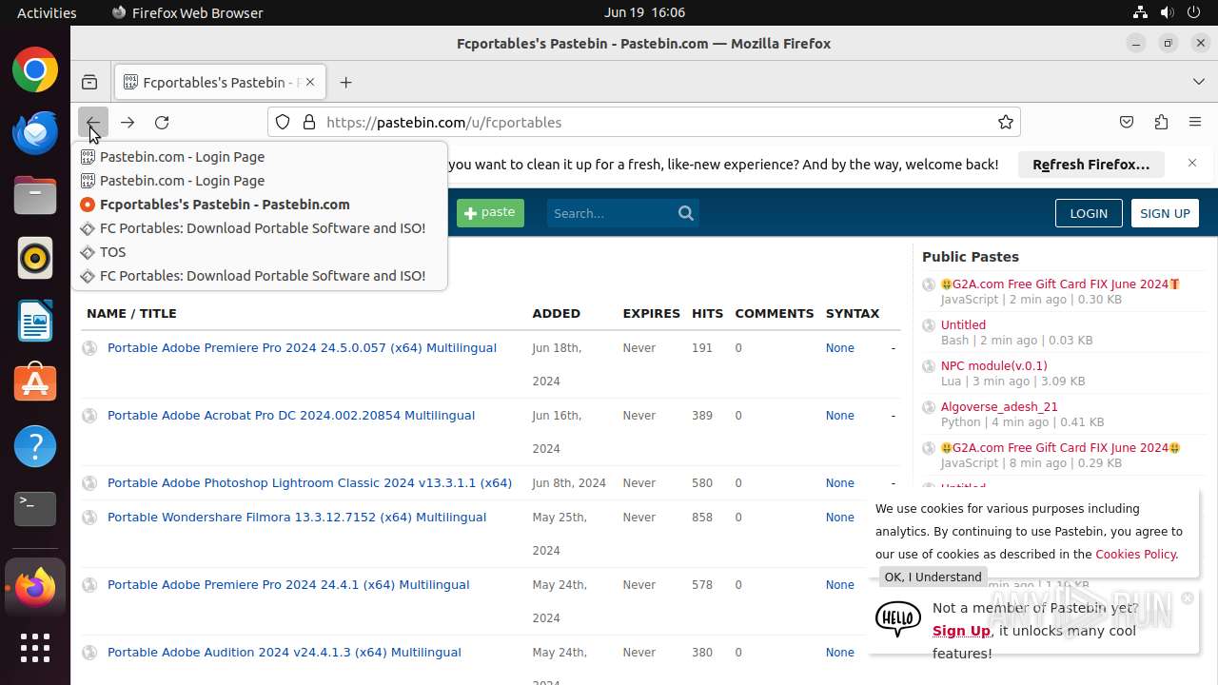Open the G2A.com paste posted 8 min ago

[x=1060, y=448]
